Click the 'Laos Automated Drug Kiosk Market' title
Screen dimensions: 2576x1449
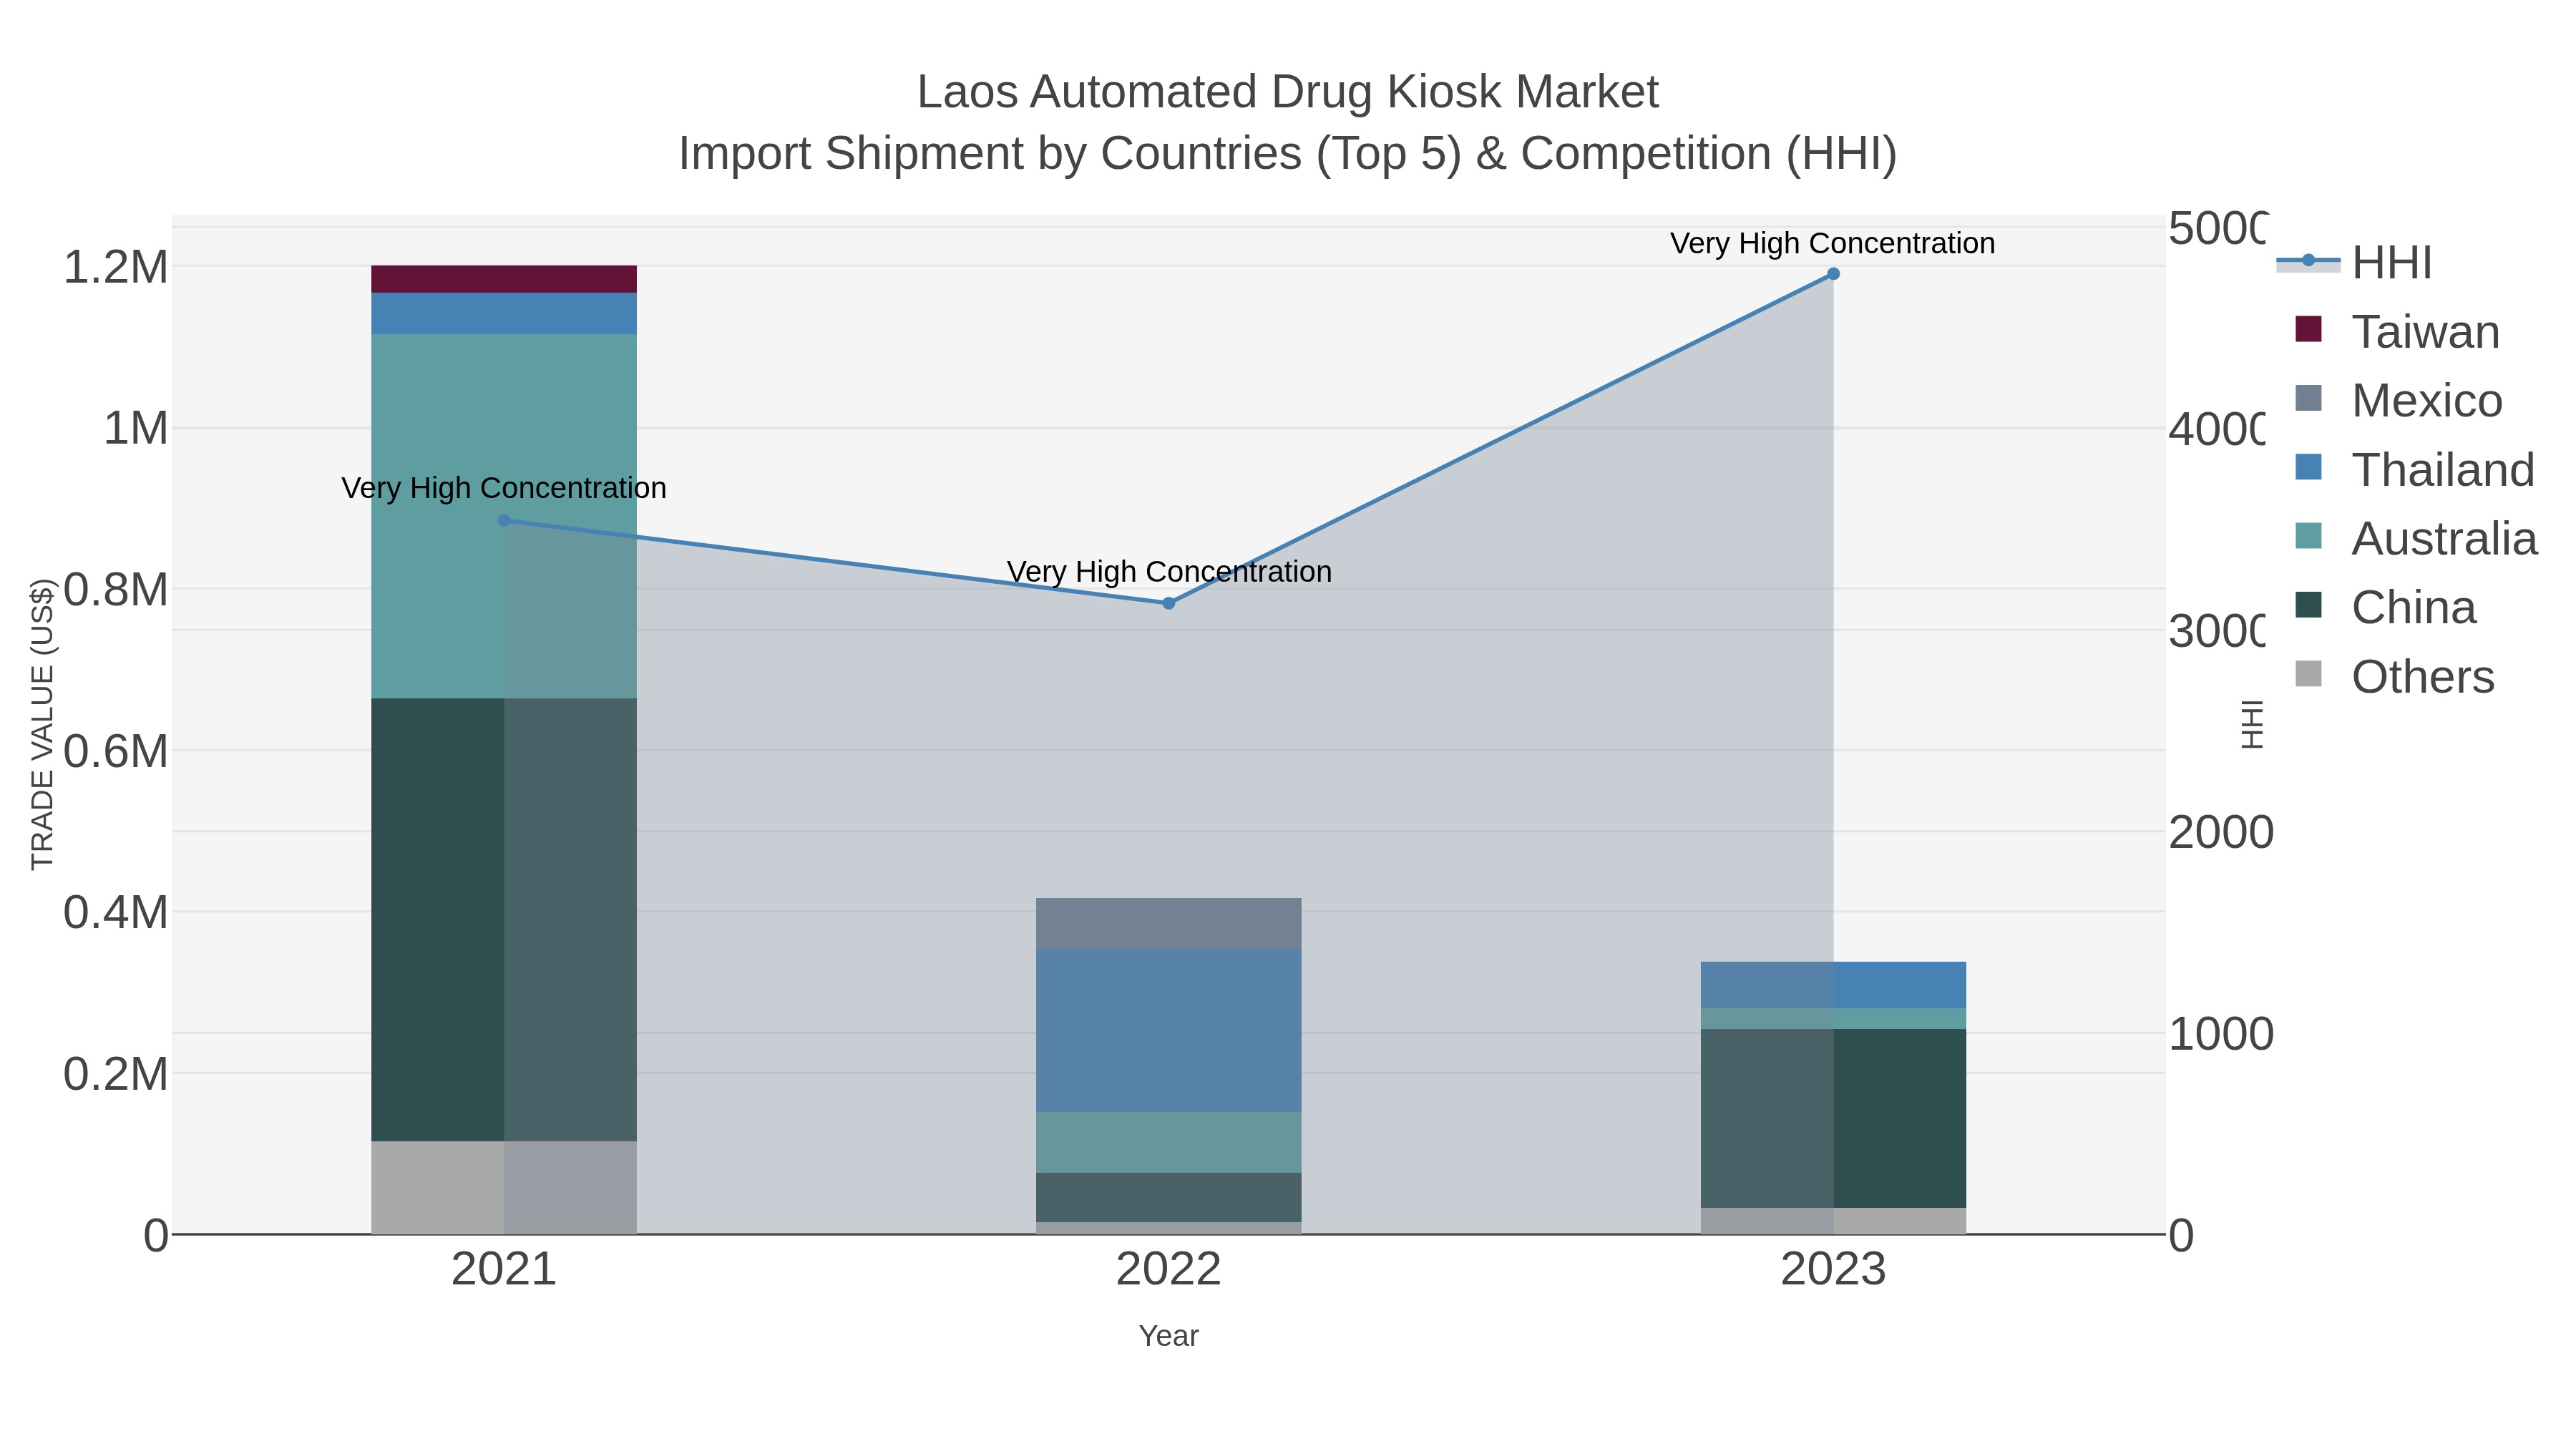[1288, 92]
